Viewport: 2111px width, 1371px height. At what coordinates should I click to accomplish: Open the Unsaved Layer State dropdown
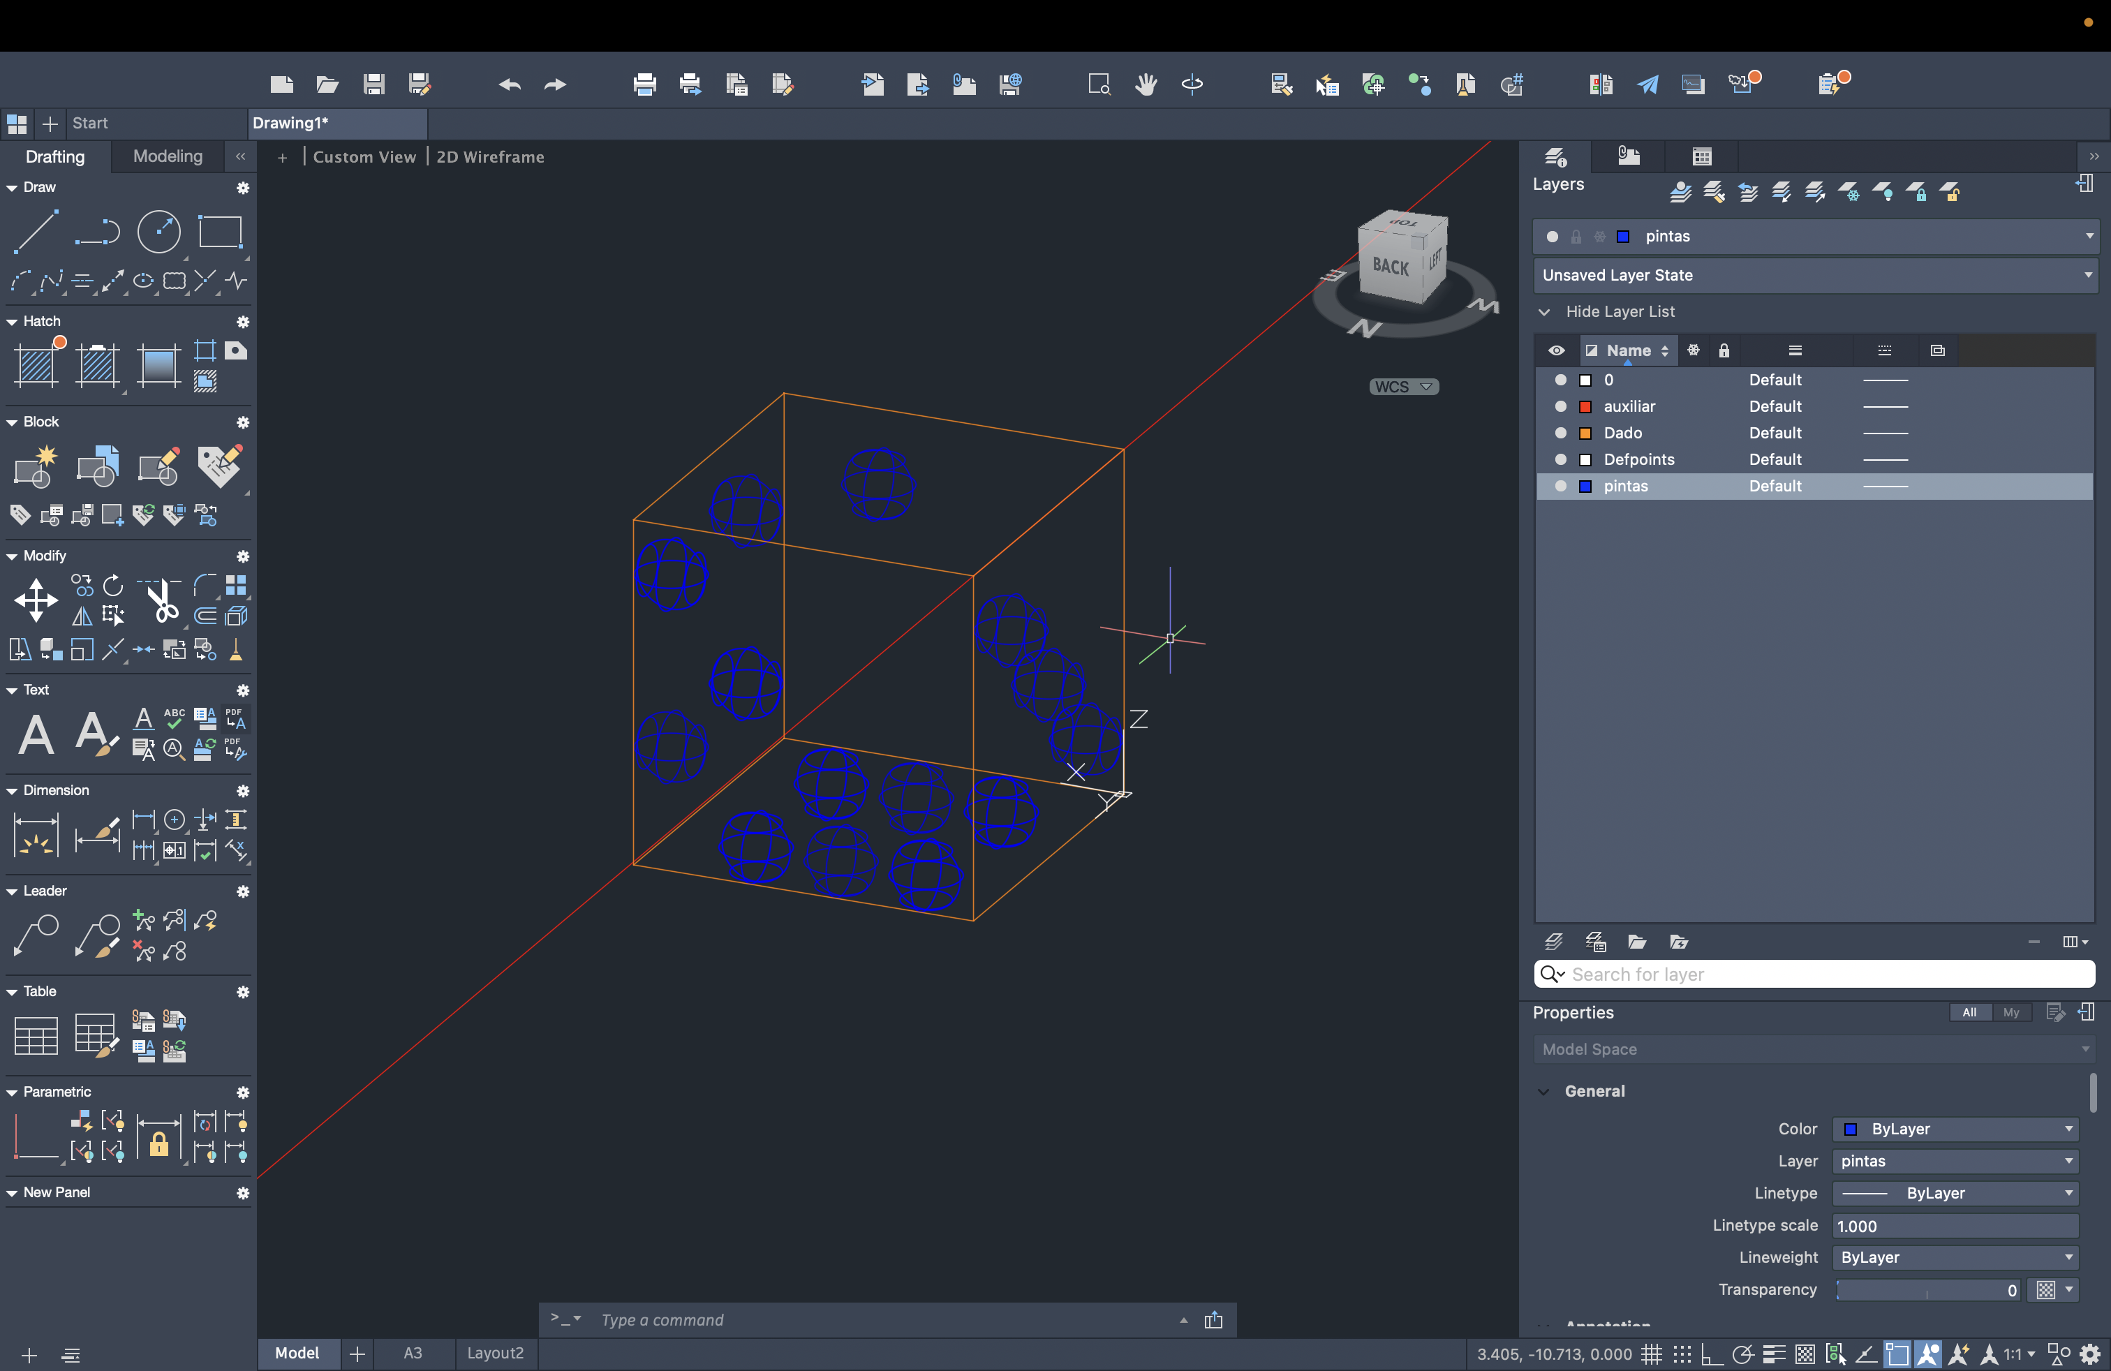pos(2089,275)
